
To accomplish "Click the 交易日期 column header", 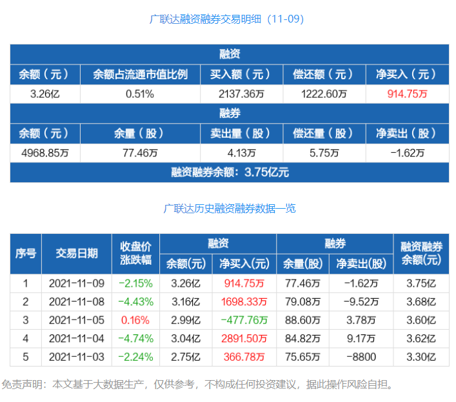I will click(x=77, y=254).
